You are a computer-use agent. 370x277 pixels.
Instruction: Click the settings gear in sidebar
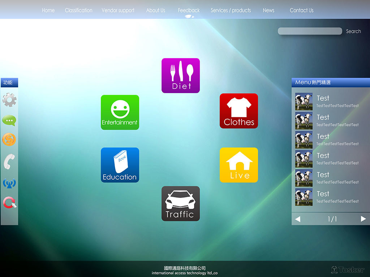9,100
